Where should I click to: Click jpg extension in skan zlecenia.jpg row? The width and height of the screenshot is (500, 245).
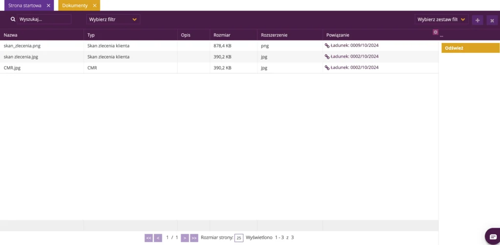(264, 57)
